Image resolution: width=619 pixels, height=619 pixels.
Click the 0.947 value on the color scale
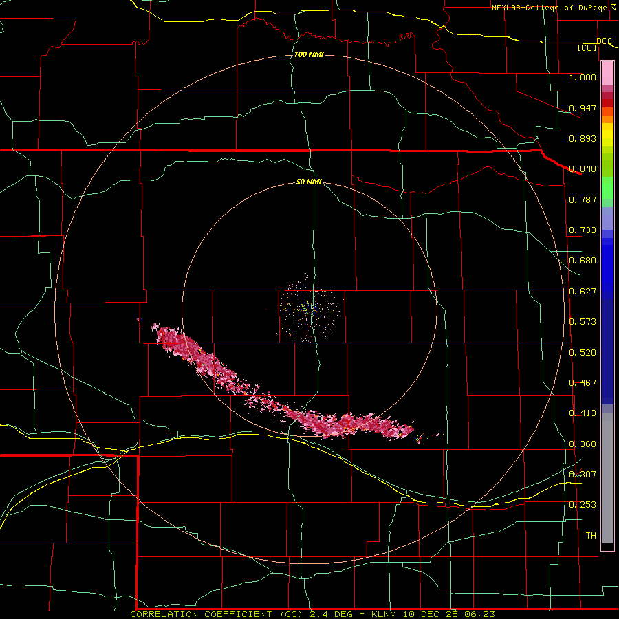click(583, 108)
